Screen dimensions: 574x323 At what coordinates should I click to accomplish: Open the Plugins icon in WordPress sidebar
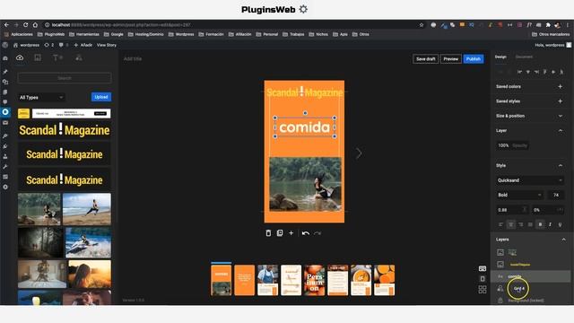click(x=5, y=146)
